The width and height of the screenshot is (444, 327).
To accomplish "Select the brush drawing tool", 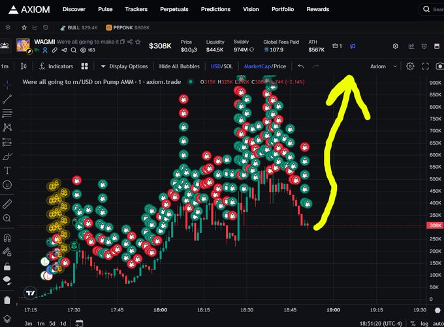I will 7,156.
